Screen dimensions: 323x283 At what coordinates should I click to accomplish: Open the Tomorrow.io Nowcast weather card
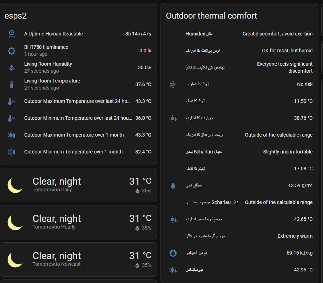pyautogui.click(x=78, y=259)
